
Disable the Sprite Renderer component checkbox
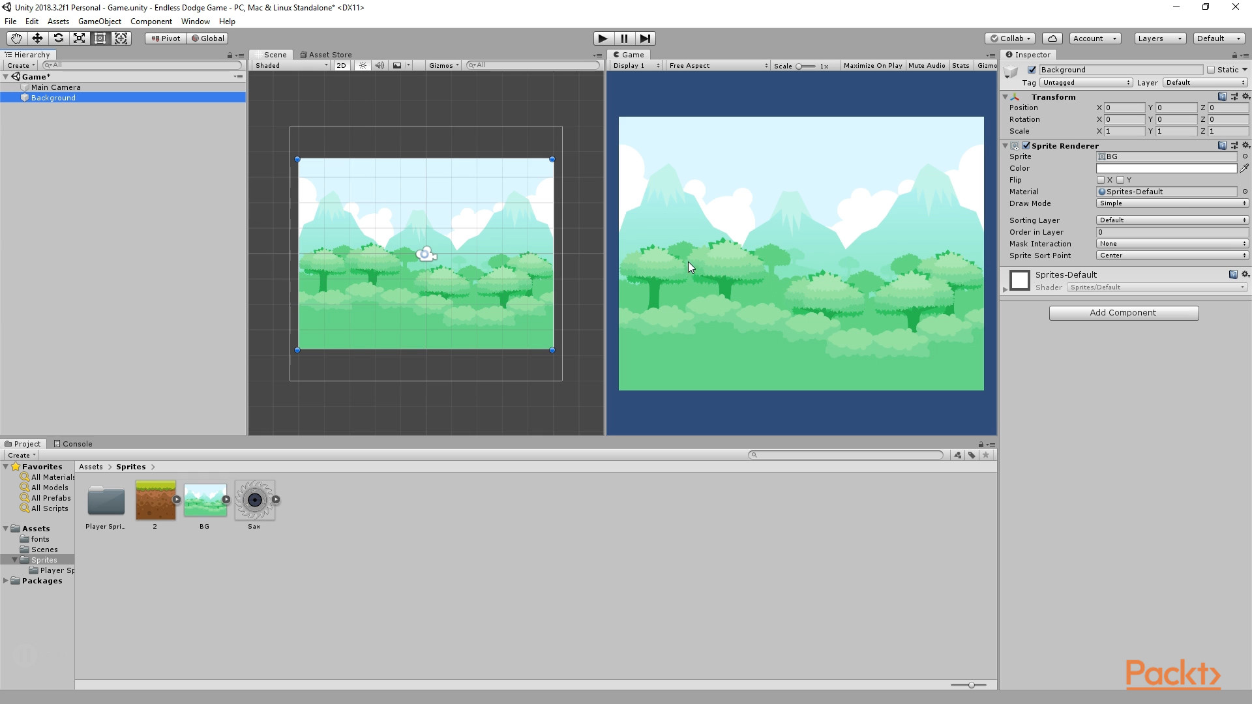pos(1026,146)
